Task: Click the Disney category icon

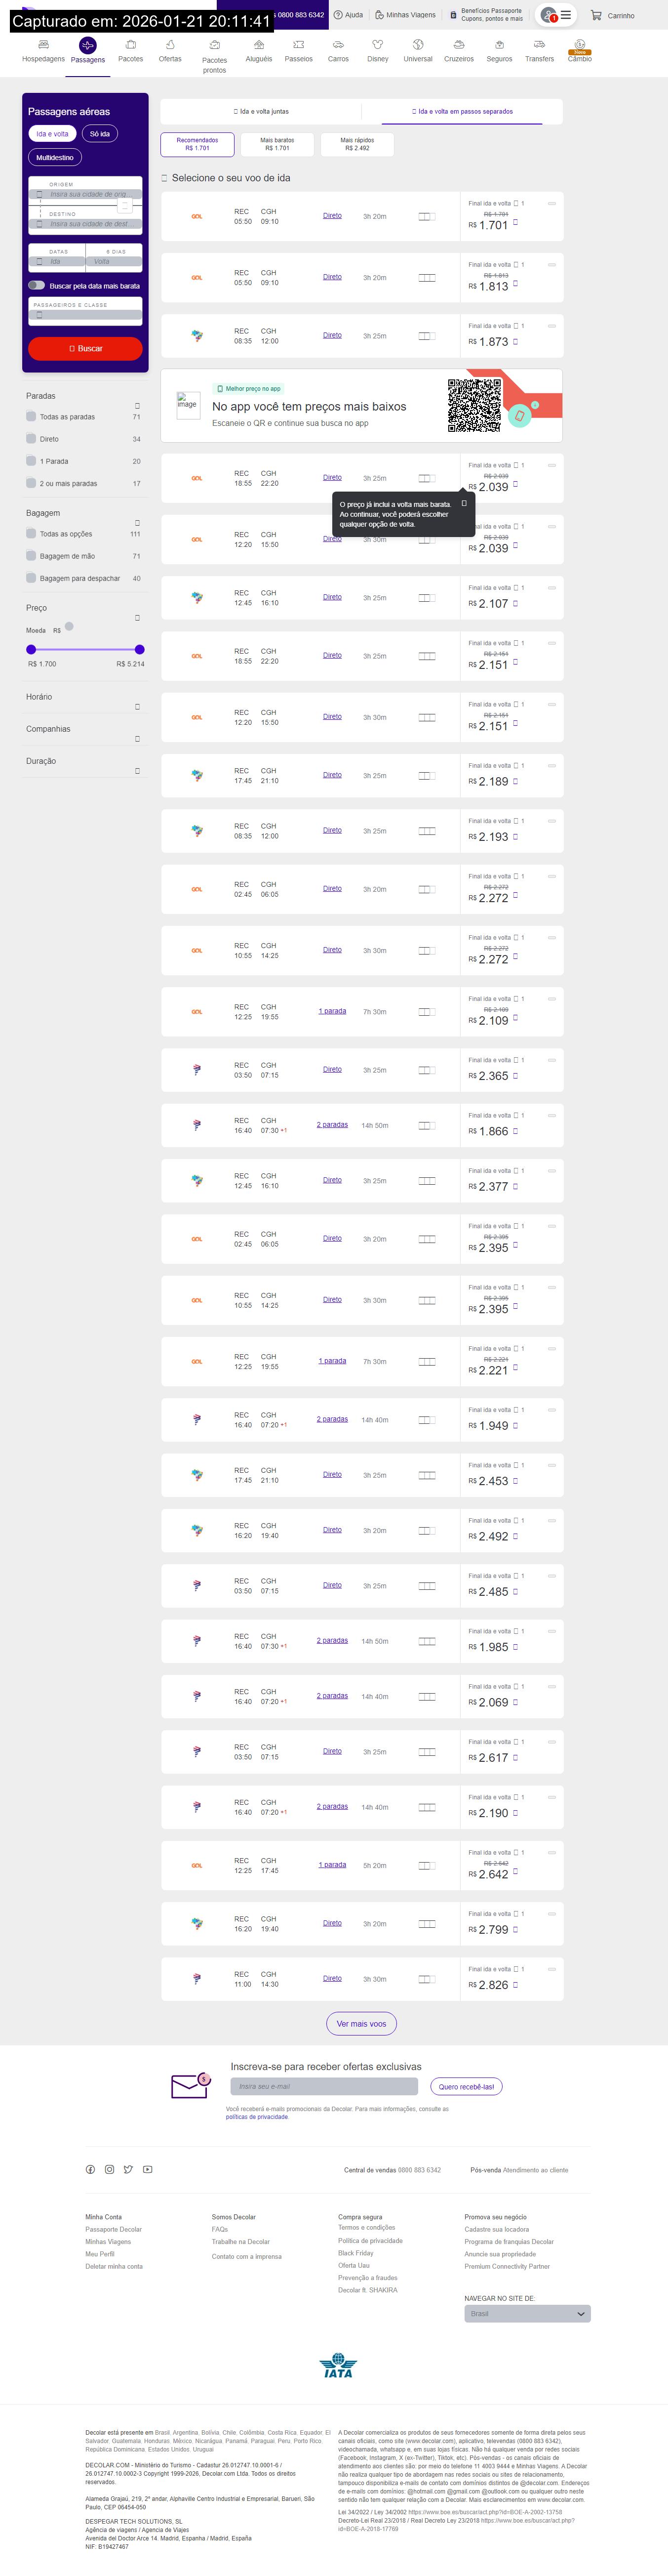Action: point(378,45)
